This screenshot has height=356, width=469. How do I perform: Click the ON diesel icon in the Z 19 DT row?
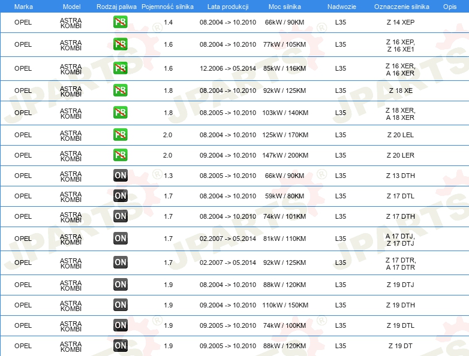pos(120,346)
